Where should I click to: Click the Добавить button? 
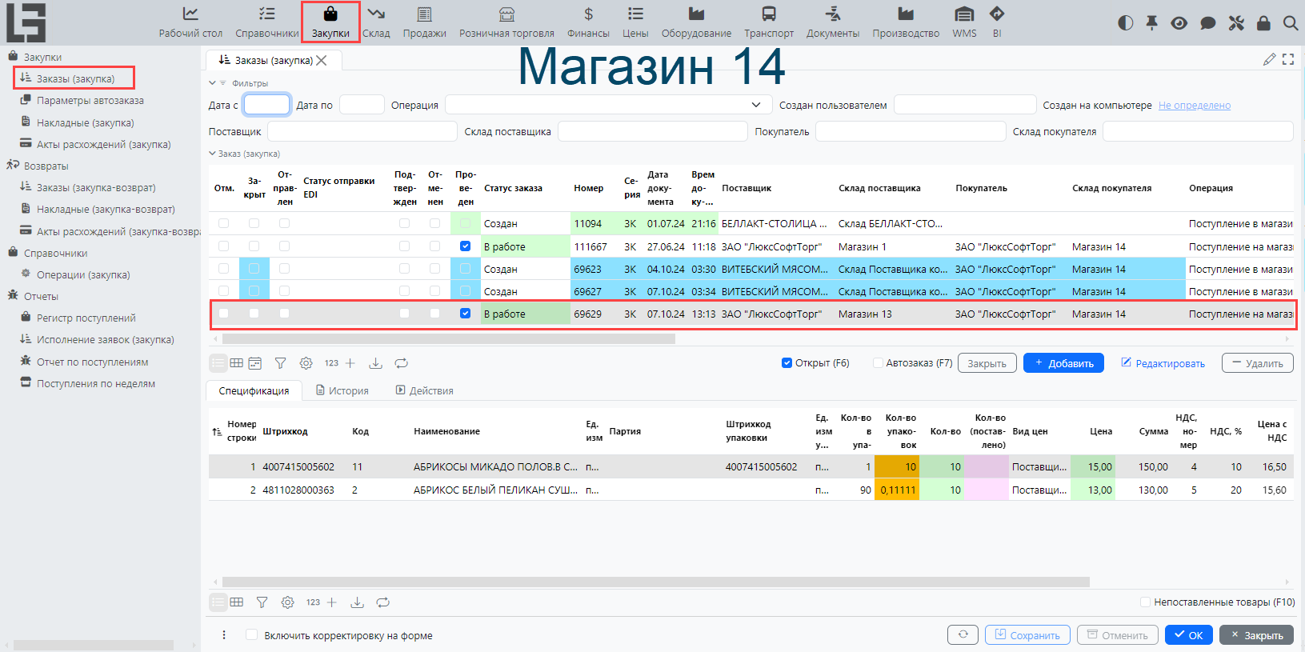point(1063,363)
